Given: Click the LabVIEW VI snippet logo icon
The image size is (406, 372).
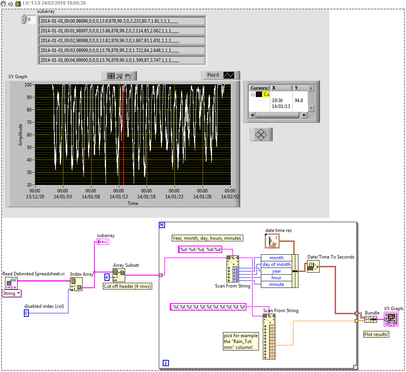Looking at the screenshot, I should 18,4.
